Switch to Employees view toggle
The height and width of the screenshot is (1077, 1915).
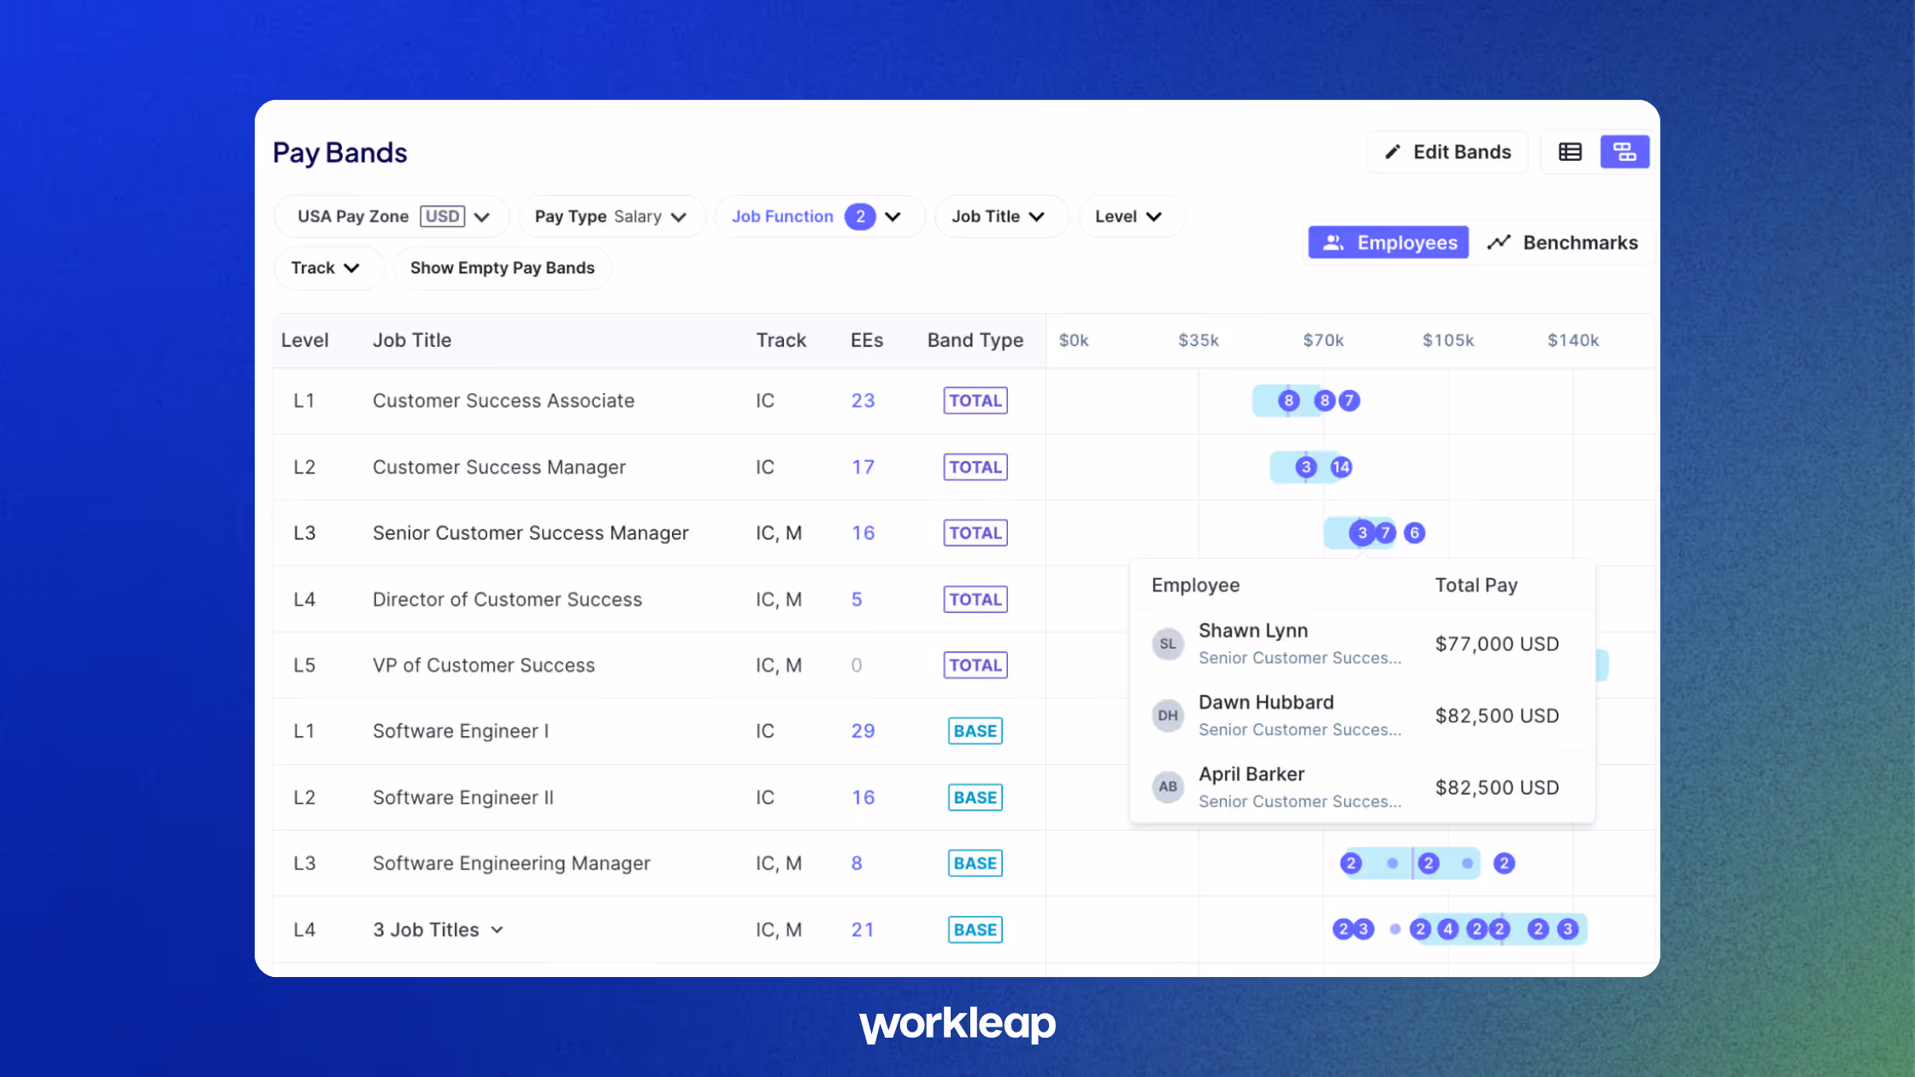(x=1389, y=243)
